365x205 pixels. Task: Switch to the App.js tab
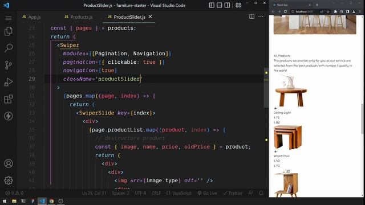(31, 17)
